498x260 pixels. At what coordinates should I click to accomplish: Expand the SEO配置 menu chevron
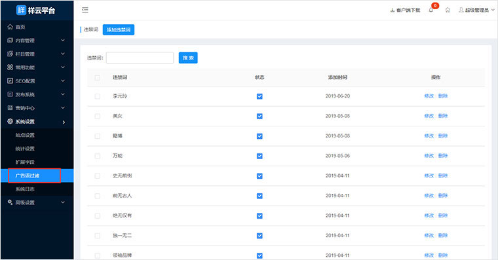[63, 81]
